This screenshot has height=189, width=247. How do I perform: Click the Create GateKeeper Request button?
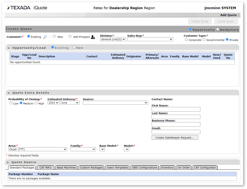tap(174, 137)
